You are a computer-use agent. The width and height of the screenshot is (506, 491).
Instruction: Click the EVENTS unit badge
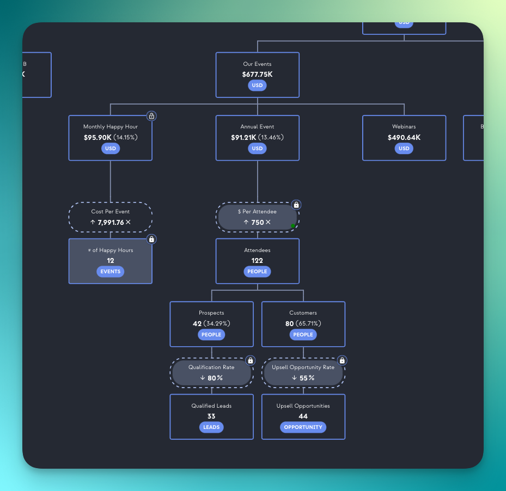pos(111,271)
